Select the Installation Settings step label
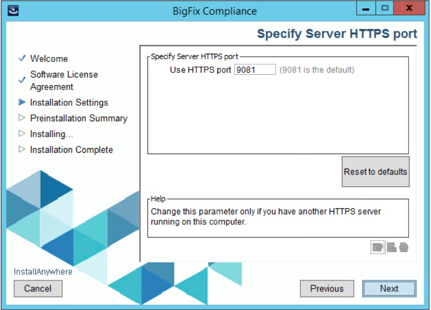The image size is (431, 310). click(69, 103)
